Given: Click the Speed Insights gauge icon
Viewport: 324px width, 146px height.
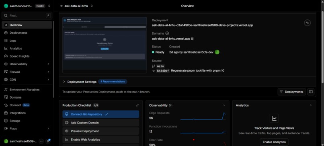Looking at the screenshot, I should [6, 56].
